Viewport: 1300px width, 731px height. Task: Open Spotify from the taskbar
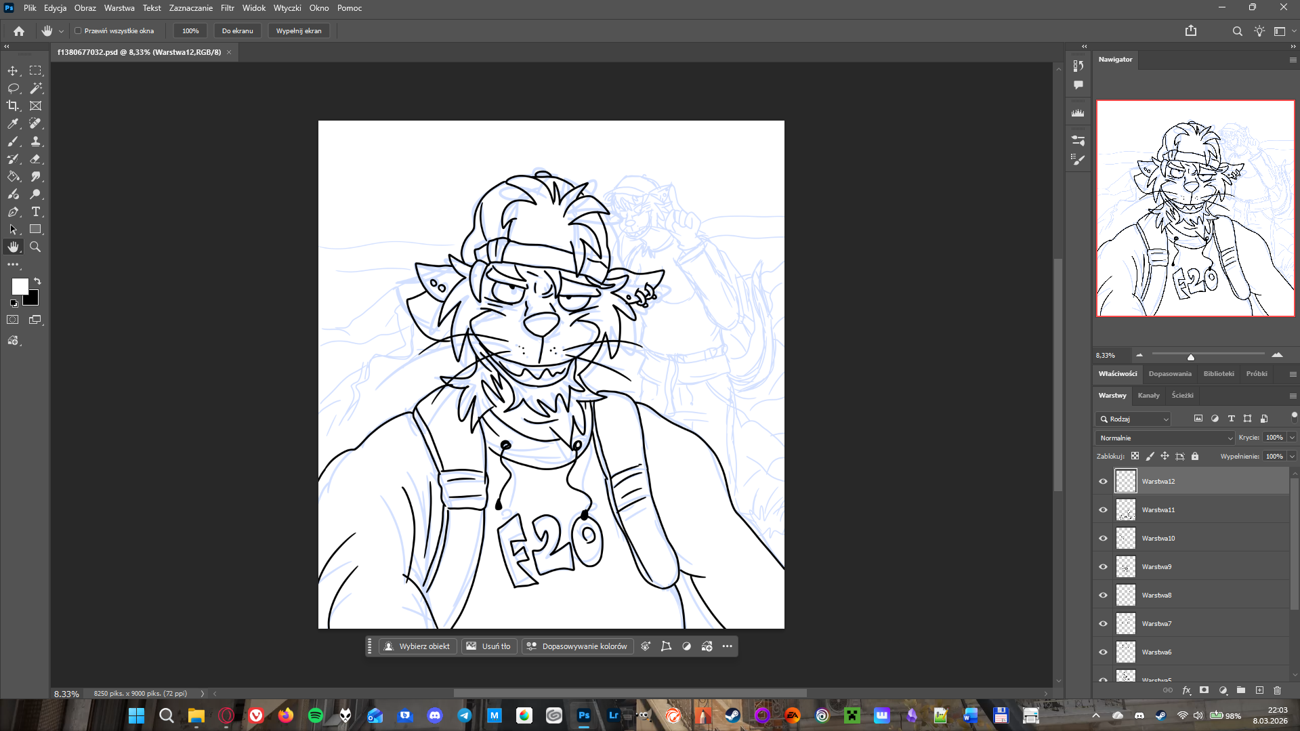coord(315,715)
